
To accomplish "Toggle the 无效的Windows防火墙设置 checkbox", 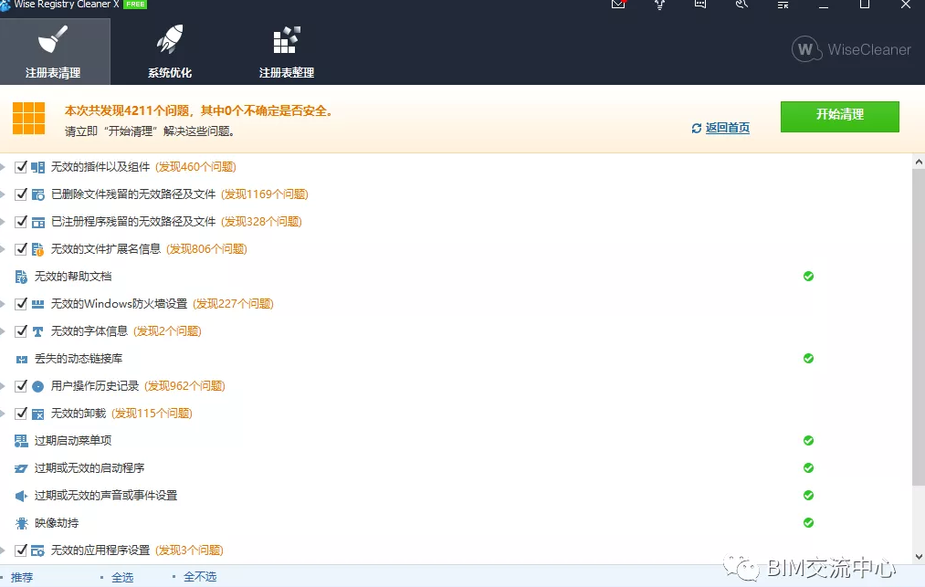I will coord(22,304).
